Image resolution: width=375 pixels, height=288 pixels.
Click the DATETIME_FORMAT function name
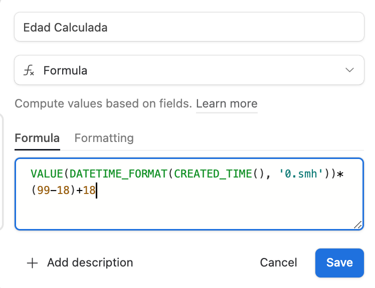(x=118, y=173)
